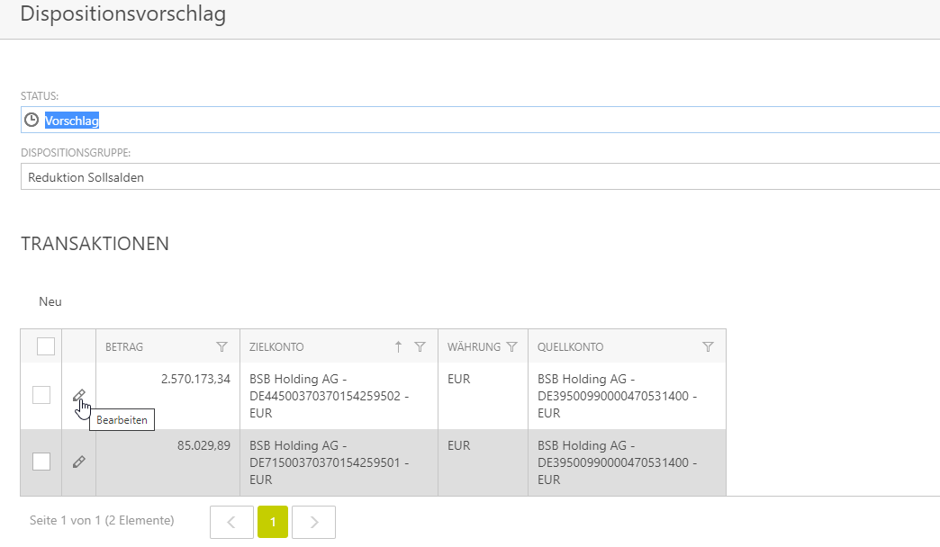Viewport: 940px width, 547px height.
Task: Open filter for Zielkonto column
Action: 420,346
